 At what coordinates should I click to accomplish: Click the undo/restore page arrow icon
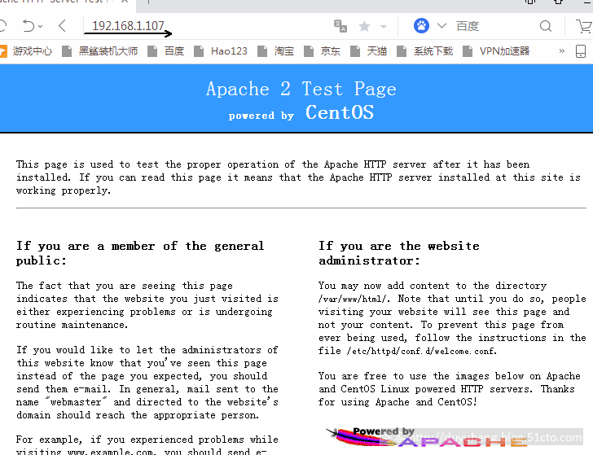coord(28,26)
